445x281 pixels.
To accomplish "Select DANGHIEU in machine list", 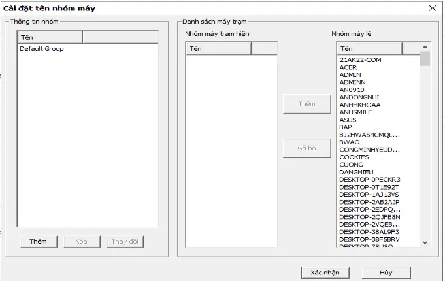I will coord(357,173).
